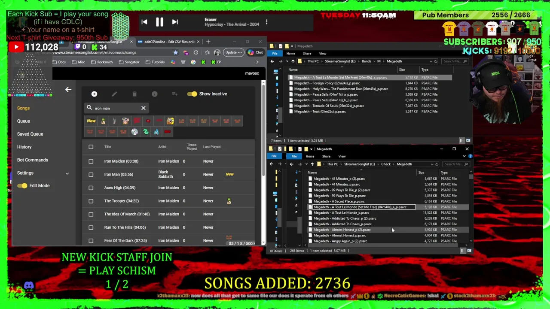
Task: Select 'Megadeth - Tornado Of Souls (05m32s)_p.psarc'
Action: 329,106
